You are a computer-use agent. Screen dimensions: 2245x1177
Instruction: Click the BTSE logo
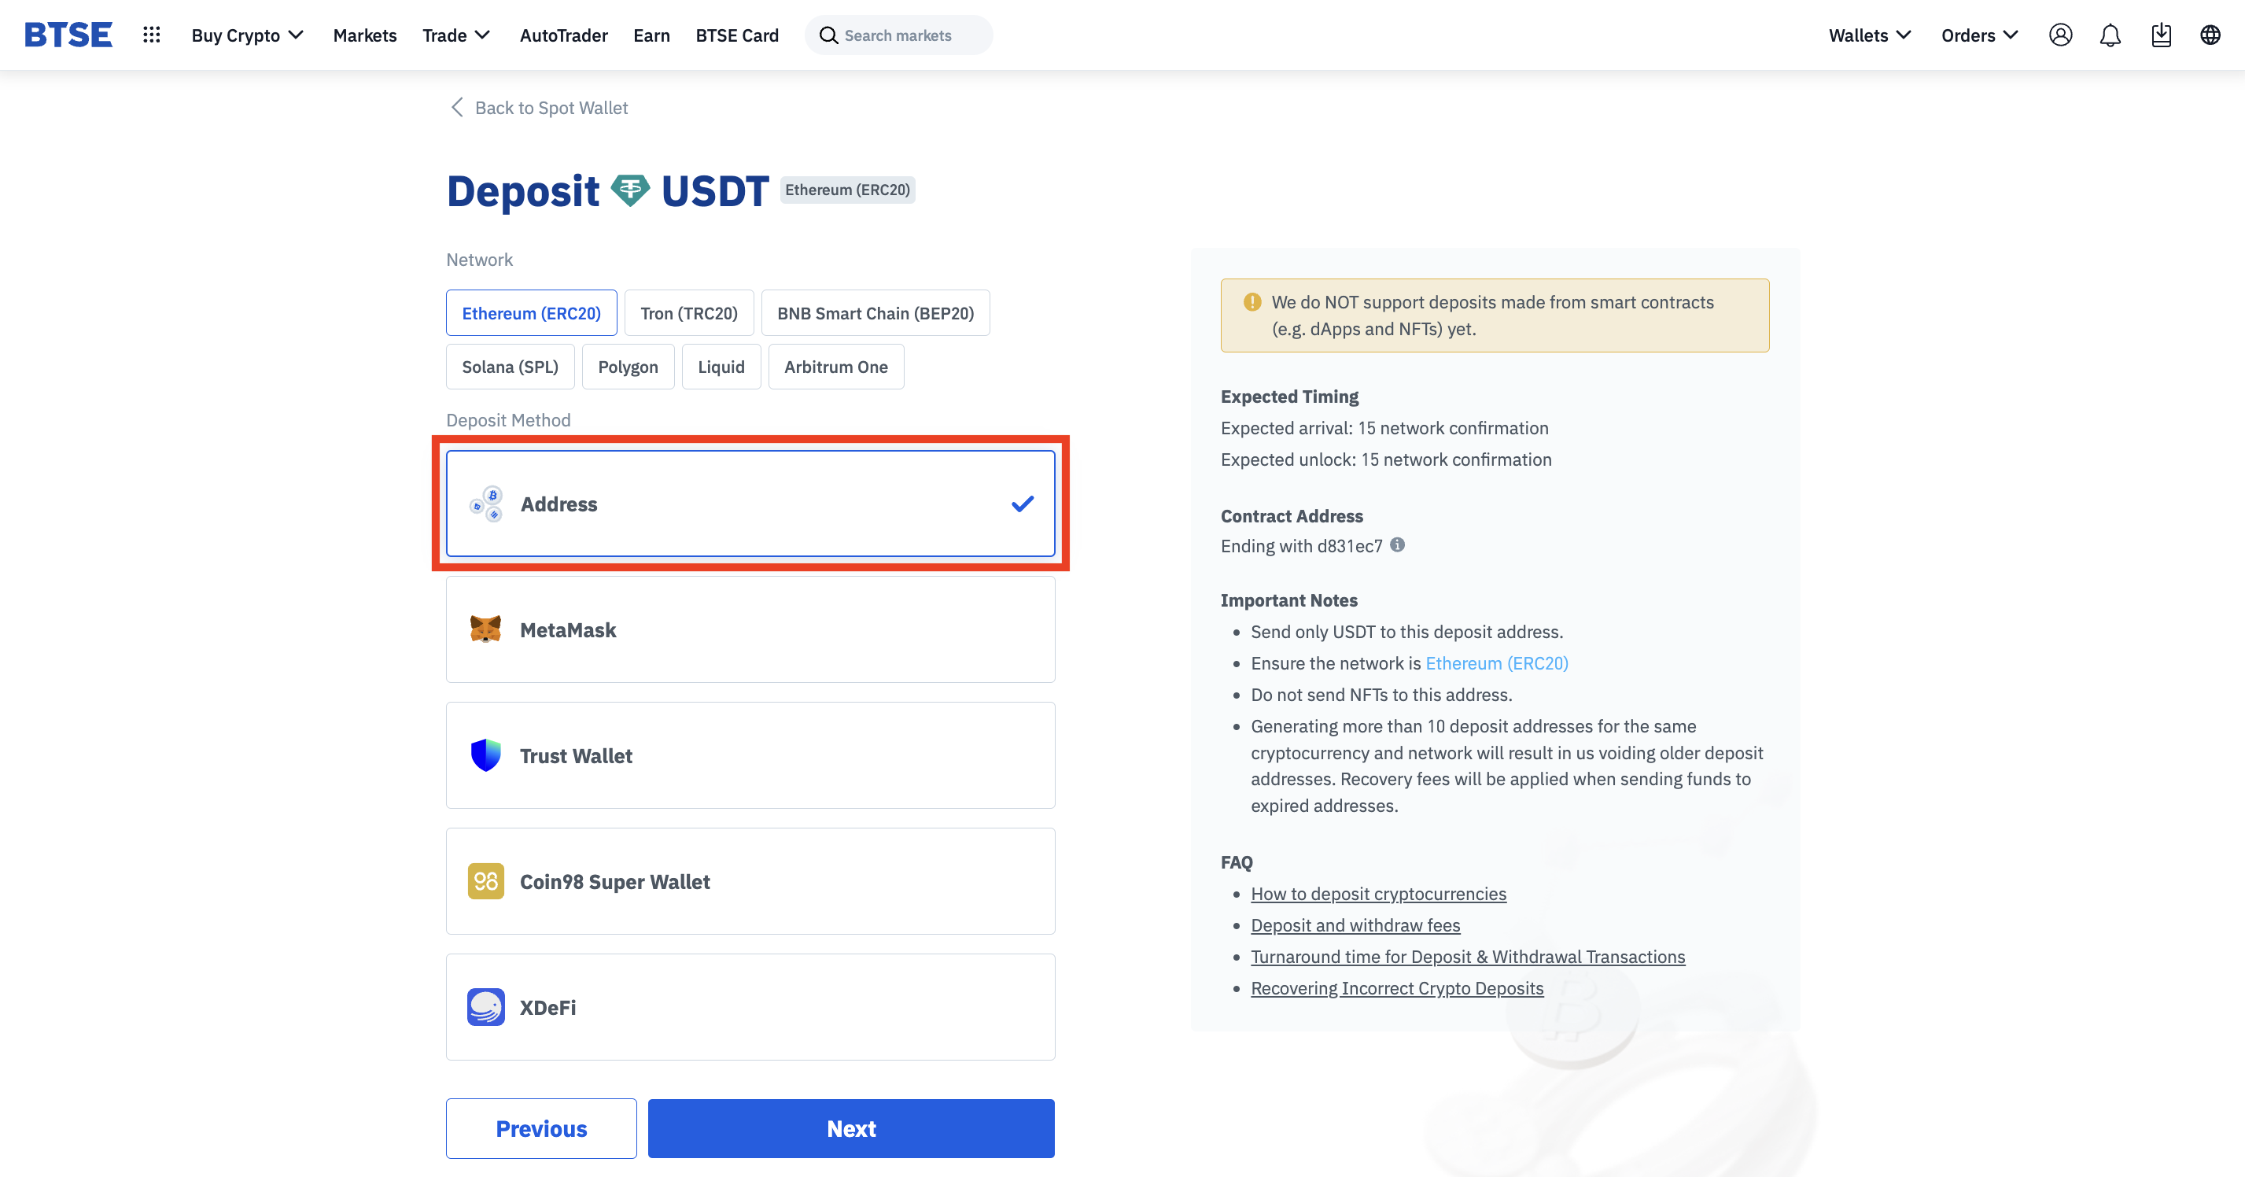coord(68,35)
